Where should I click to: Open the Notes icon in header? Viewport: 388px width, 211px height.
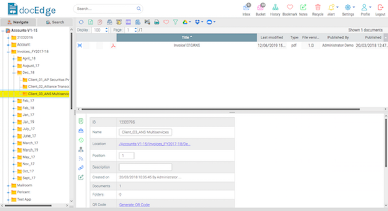coord(303,7)
